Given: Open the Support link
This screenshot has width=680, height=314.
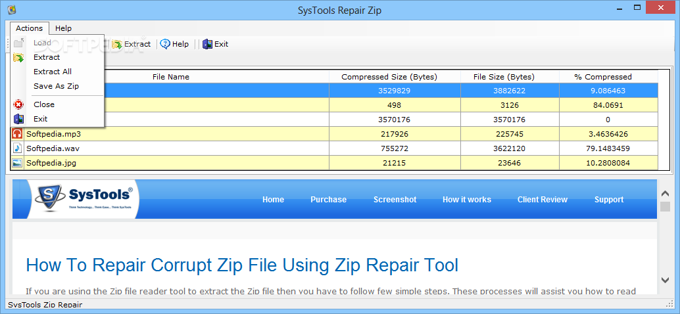Looking at the screenshot, I should point(609,200).
